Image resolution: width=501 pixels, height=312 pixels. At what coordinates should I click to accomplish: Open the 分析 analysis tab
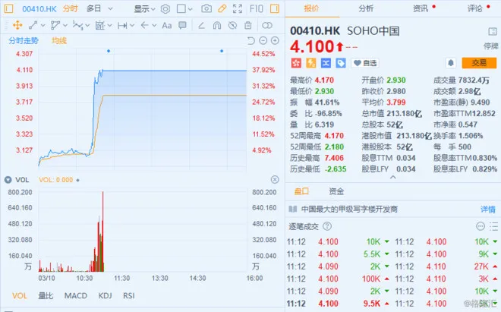[x=366, y=8]
